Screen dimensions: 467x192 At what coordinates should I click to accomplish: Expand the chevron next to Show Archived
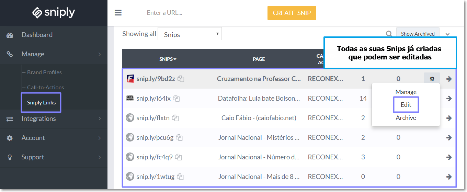pyautogui.click(x=447, y=34)
